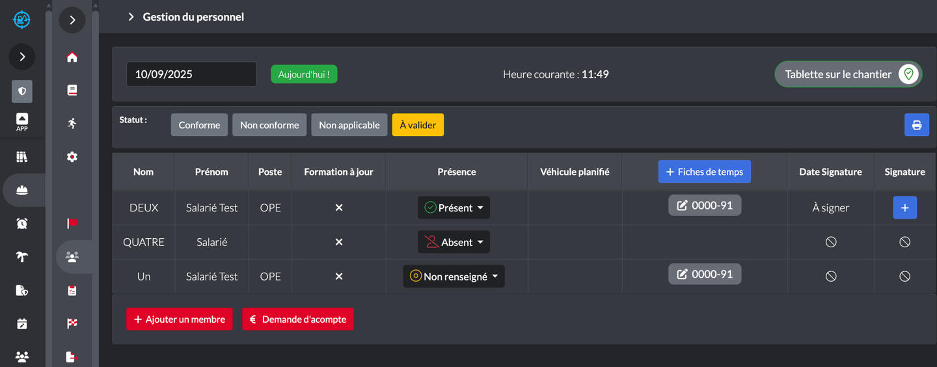Expand the Gestion du personnel header chevron
937x367 pixels.
pyautogui.click(x=131, y=17)
